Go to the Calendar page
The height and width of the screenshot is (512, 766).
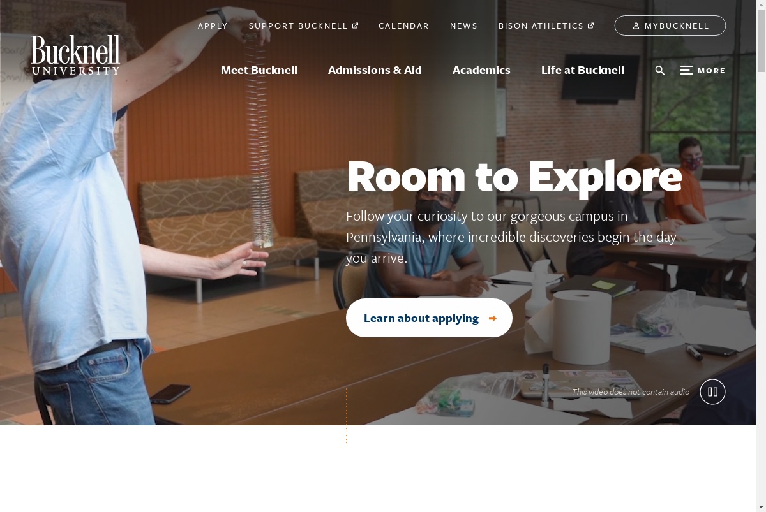coord(403,26)
